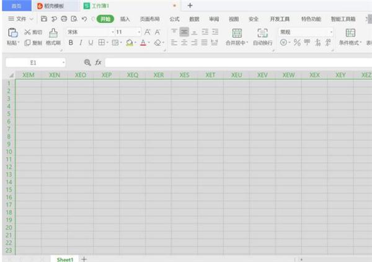Screen dimensions: 372x262
Task: Align text to top of cell
Action: pyautogui.click(x=174, y=32)
